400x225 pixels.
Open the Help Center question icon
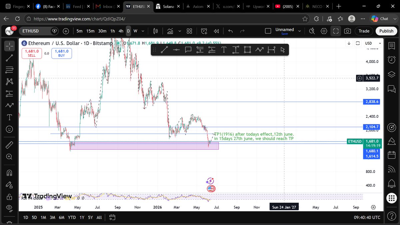point(391,216)
